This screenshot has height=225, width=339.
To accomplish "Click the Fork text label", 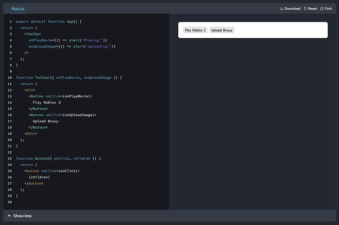I will pos(328,9).
